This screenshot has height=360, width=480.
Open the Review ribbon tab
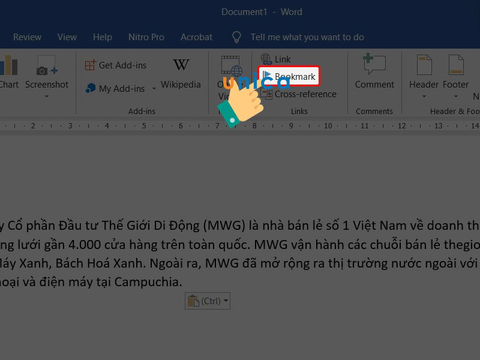pos(27,37)
